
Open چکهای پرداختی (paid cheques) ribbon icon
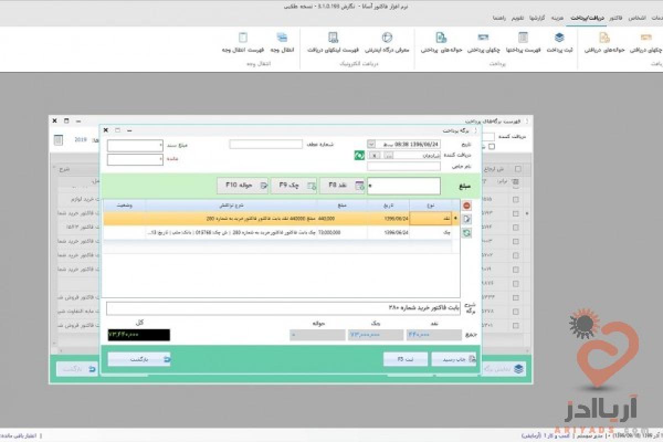(483, 43)
